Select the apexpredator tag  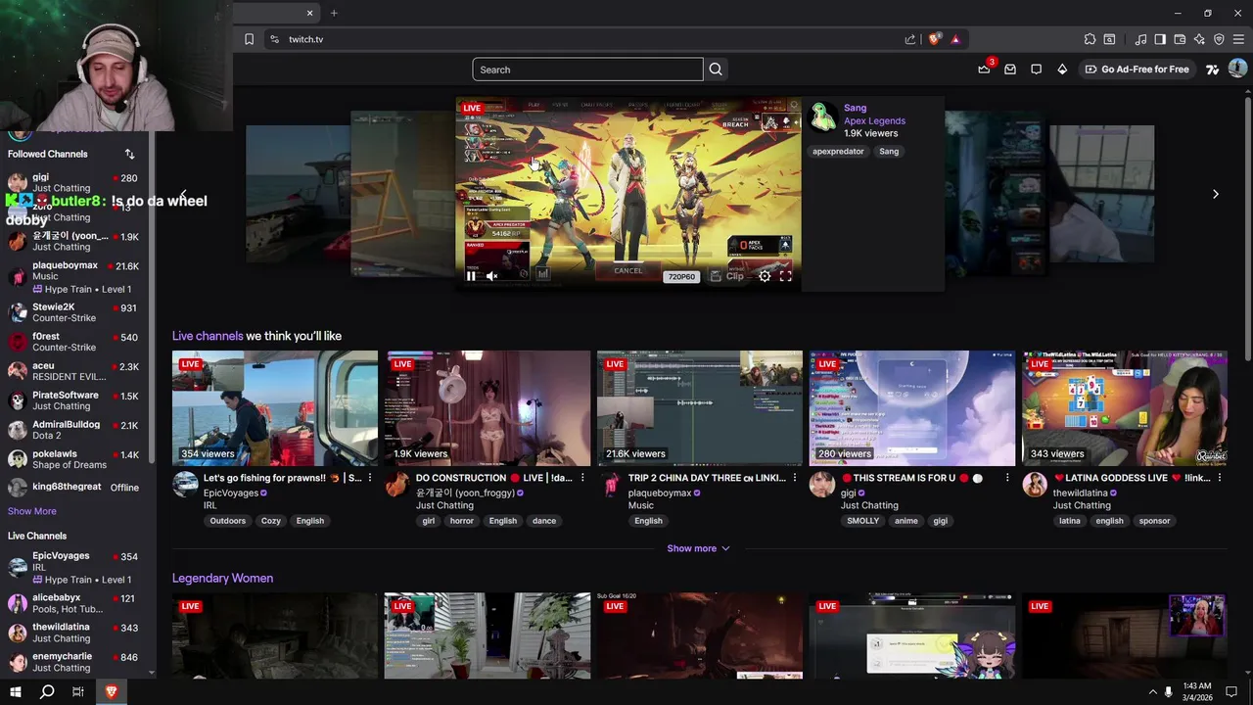(x=839, y=152)
